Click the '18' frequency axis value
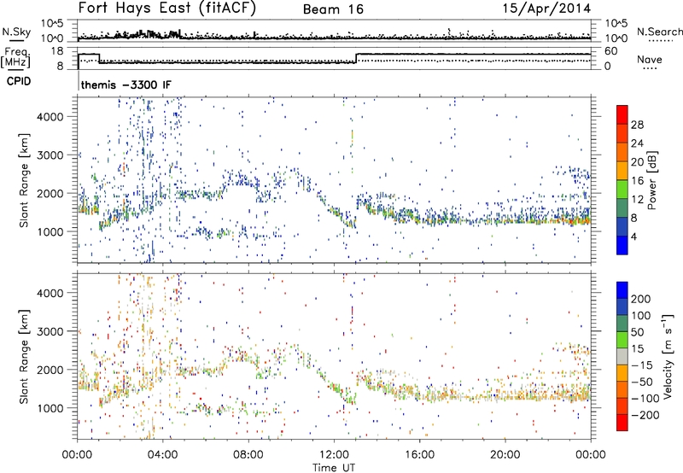The height and width of the screenshot is (473, 683). pos(56,51)
